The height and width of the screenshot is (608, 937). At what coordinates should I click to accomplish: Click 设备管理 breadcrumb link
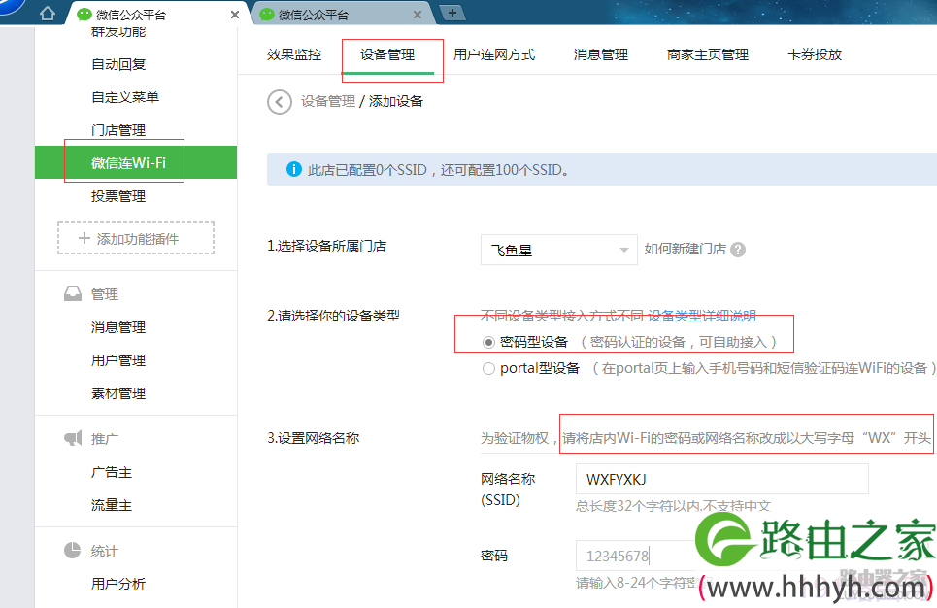coord(328,102)
